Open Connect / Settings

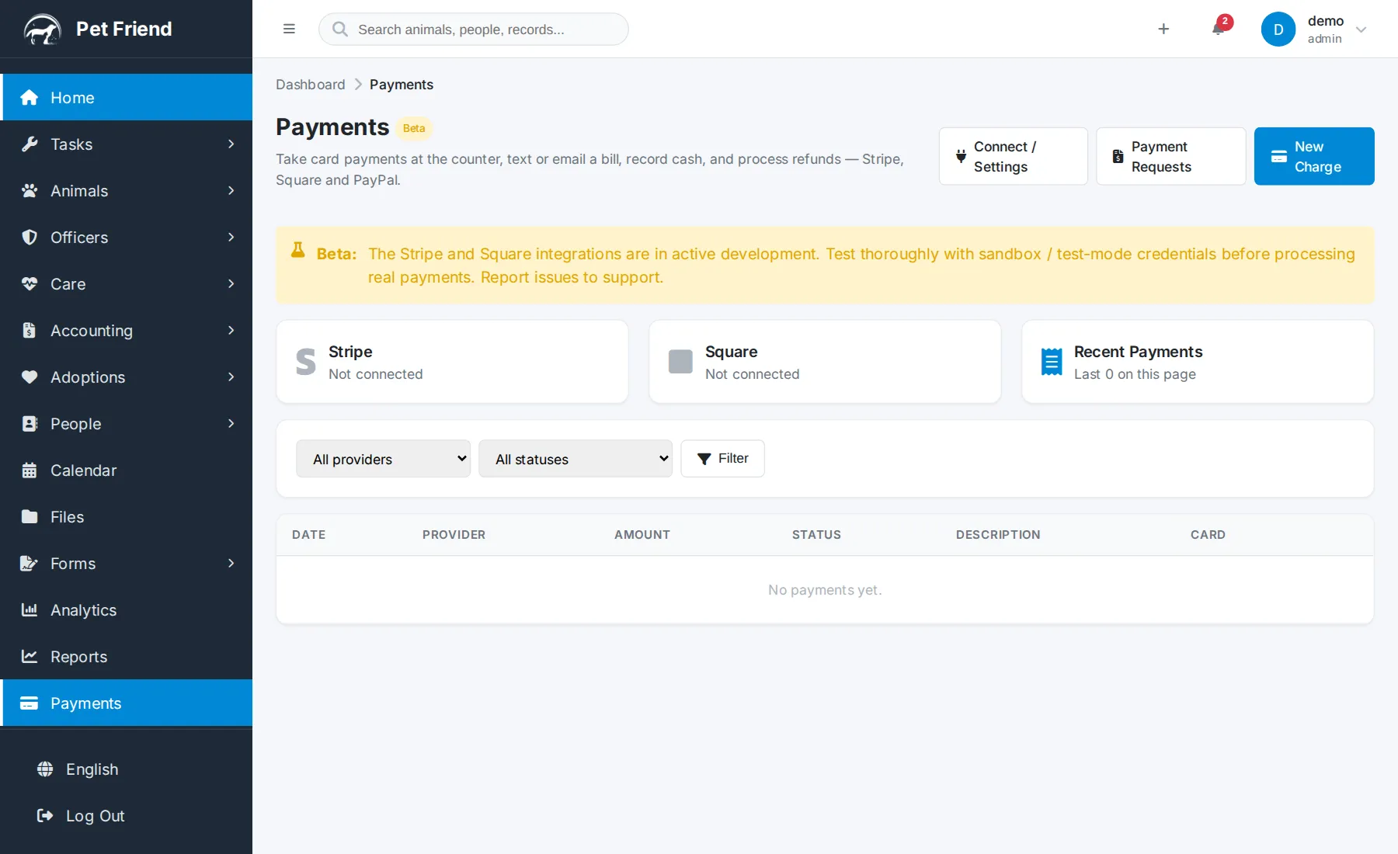(x=1013, y=156)
